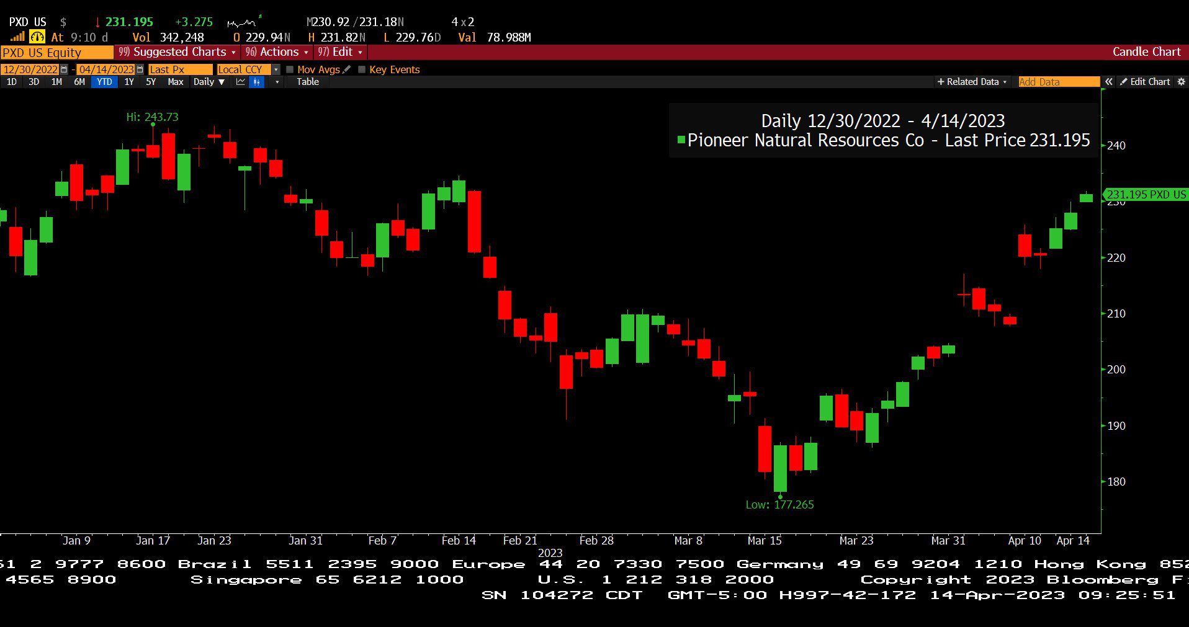
Task: Click the Local CCY field
Action: 244,69
